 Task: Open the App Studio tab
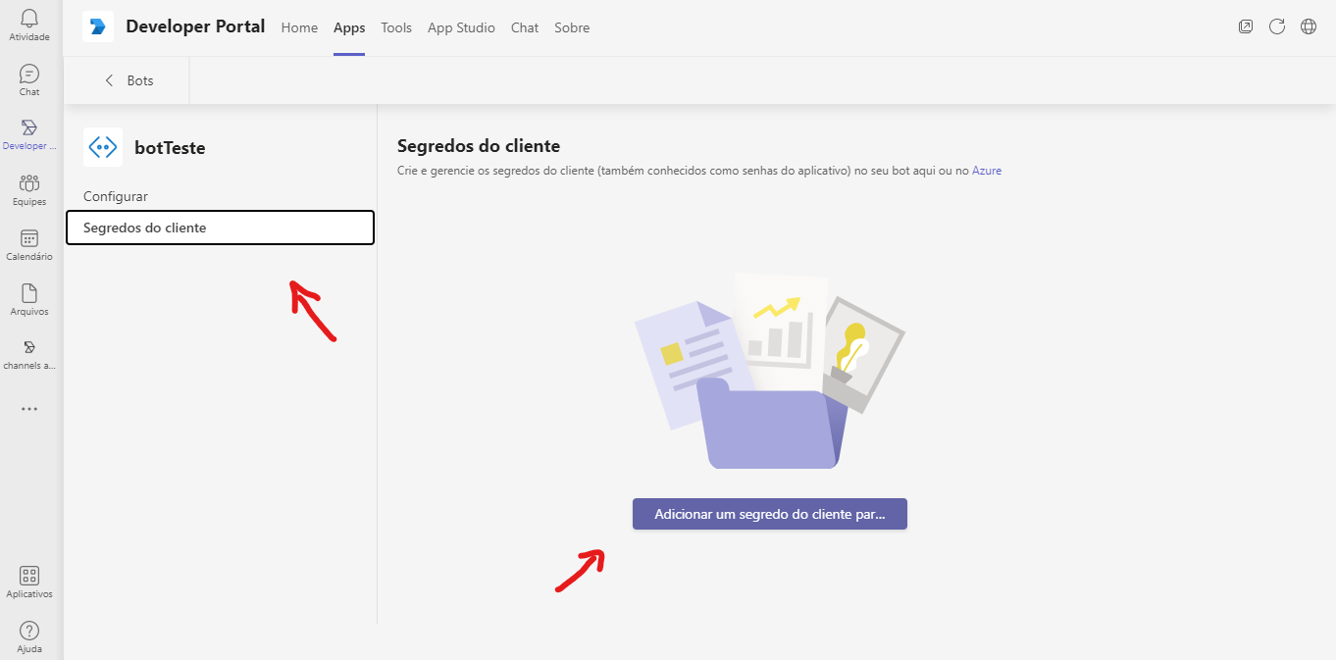click(461, 27)
